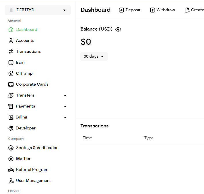This screenshot has height=194, width=204.
Task: View the My Tier page
Action: (x=23, y=159)
